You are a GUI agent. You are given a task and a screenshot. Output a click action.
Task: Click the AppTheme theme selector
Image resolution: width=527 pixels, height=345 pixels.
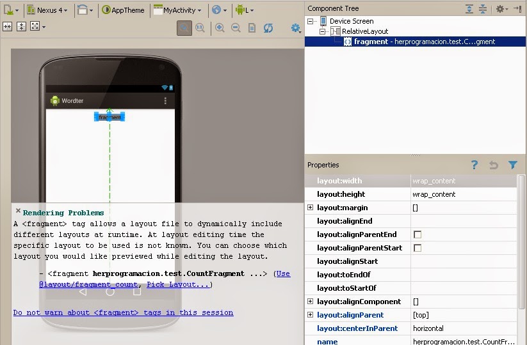pos(123,10)
